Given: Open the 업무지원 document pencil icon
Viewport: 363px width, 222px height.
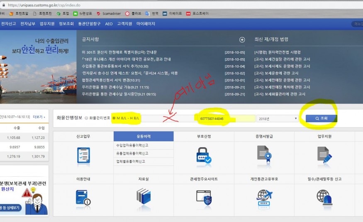Looking at the screenshot, I should pos(324,154).
